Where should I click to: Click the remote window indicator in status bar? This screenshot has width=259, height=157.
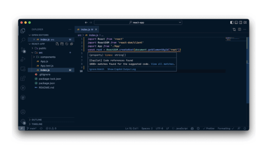[x=22, y=128]
